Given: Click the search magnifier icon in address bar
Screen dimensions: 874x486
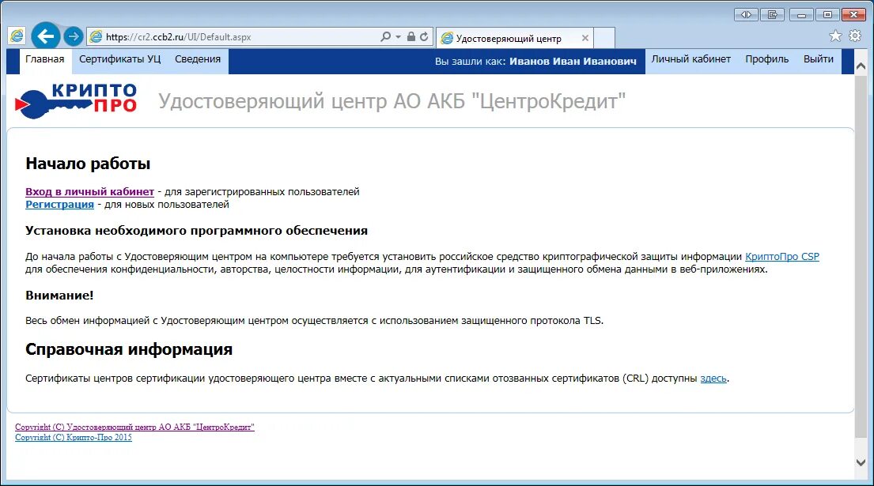Looking at the screenshot, I should pyautogui.click(x=385, y=36).
